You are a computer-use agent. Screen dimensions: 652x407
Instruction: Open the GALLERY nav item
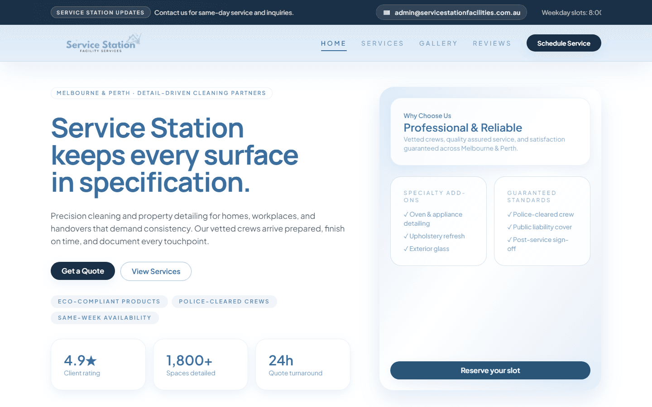pos(438,43)
